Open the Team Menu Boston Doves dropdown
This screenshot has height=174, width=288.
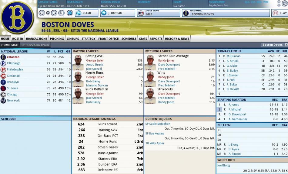(x=226, y=13)
